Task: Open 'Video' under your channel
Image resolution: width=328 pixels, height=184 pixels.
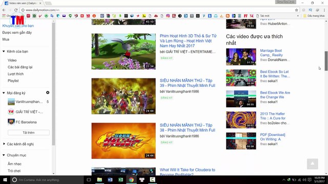Action: tap(12, 60)
